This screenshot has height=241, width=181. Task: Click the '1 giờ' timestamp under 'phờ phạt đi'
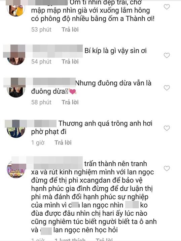38,143
